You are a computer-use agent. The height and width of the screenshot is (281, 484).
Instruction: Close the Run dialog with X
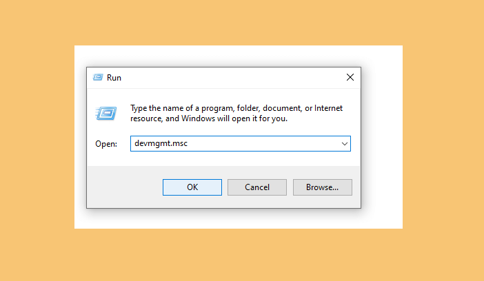point(350,77)
